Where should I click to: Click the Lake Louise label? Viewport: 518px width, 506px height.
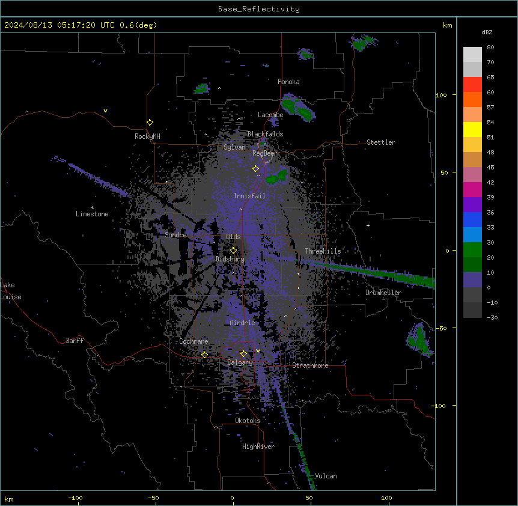coord(11,291)
